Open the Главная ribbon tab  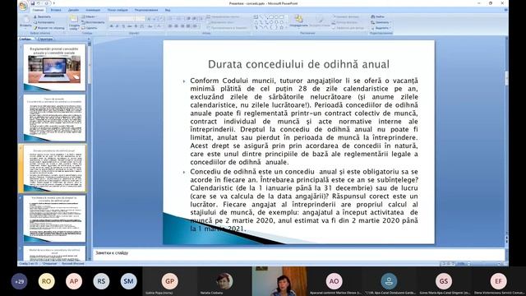pyautogui.click(x=38, y=10)
